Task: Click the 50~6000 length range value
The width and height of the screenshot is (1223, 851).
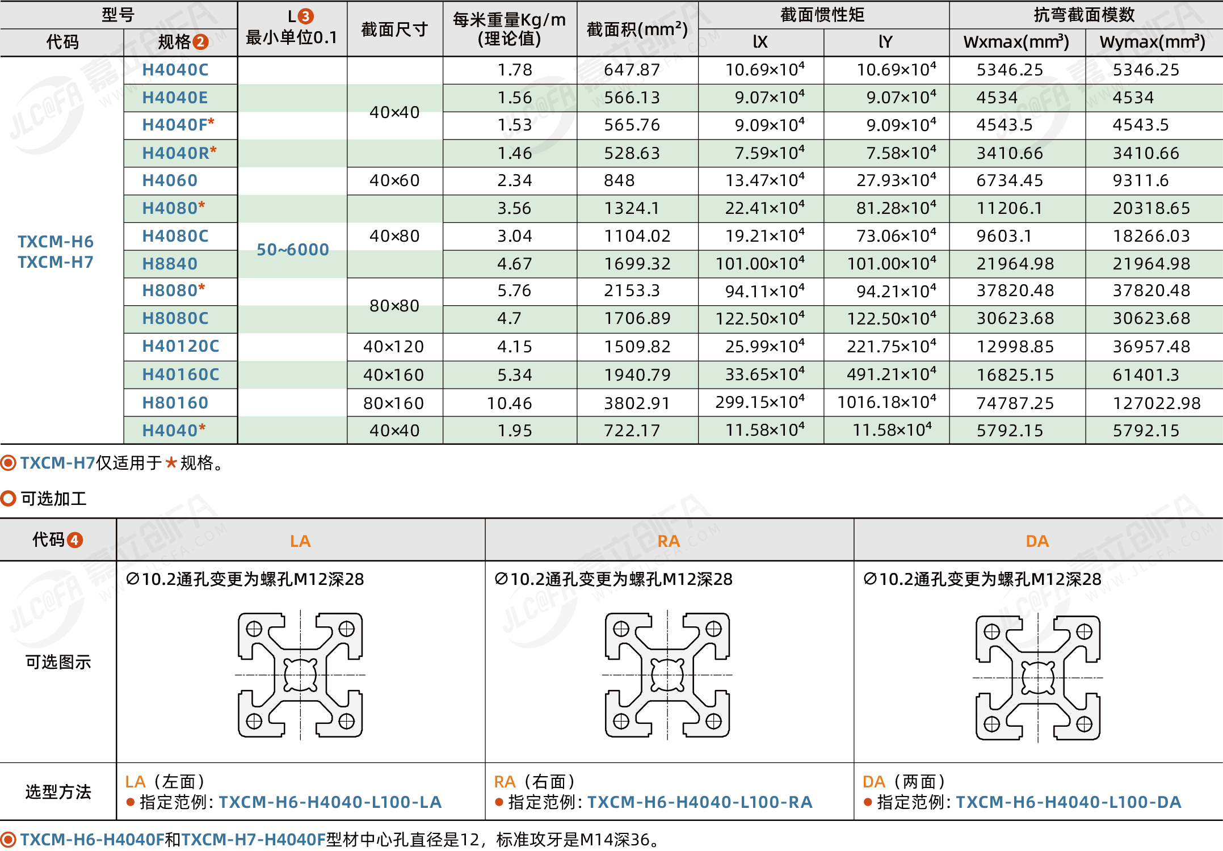Action: (293, 250)
